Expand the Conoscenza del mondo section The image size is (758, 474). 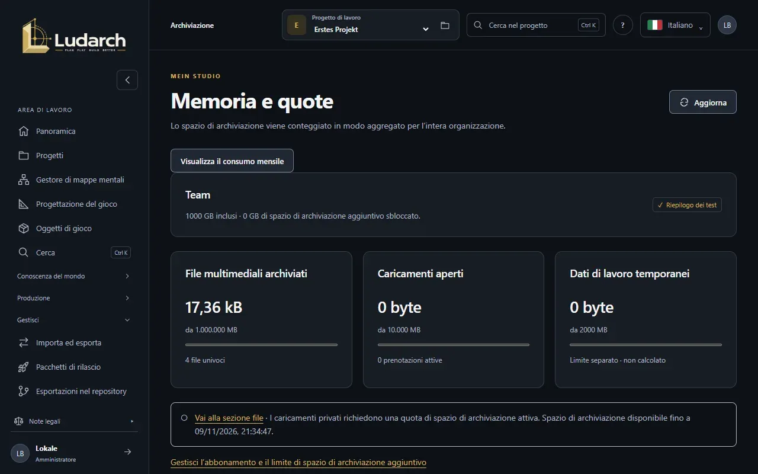pyautogui.click(x=74, y=276)
